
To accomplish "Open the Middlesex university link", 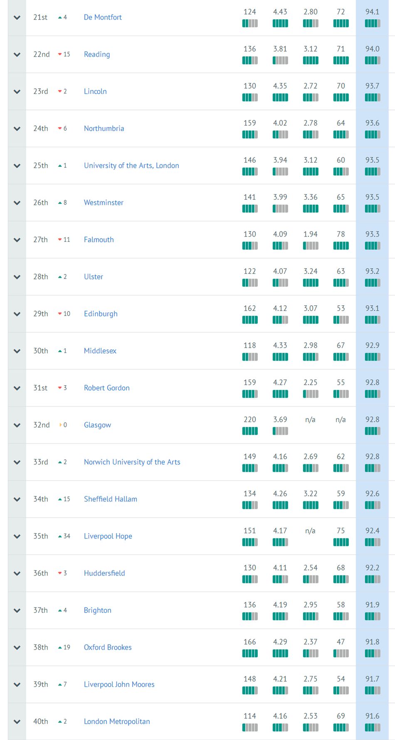I will (100, 351).
